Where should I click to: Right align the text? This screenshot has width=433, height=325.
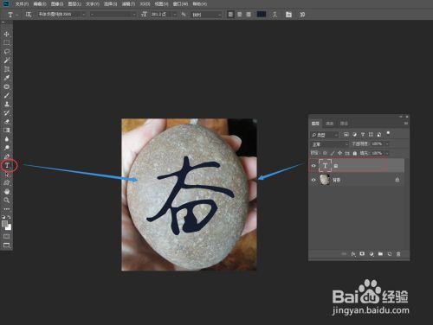pos(249,14)
